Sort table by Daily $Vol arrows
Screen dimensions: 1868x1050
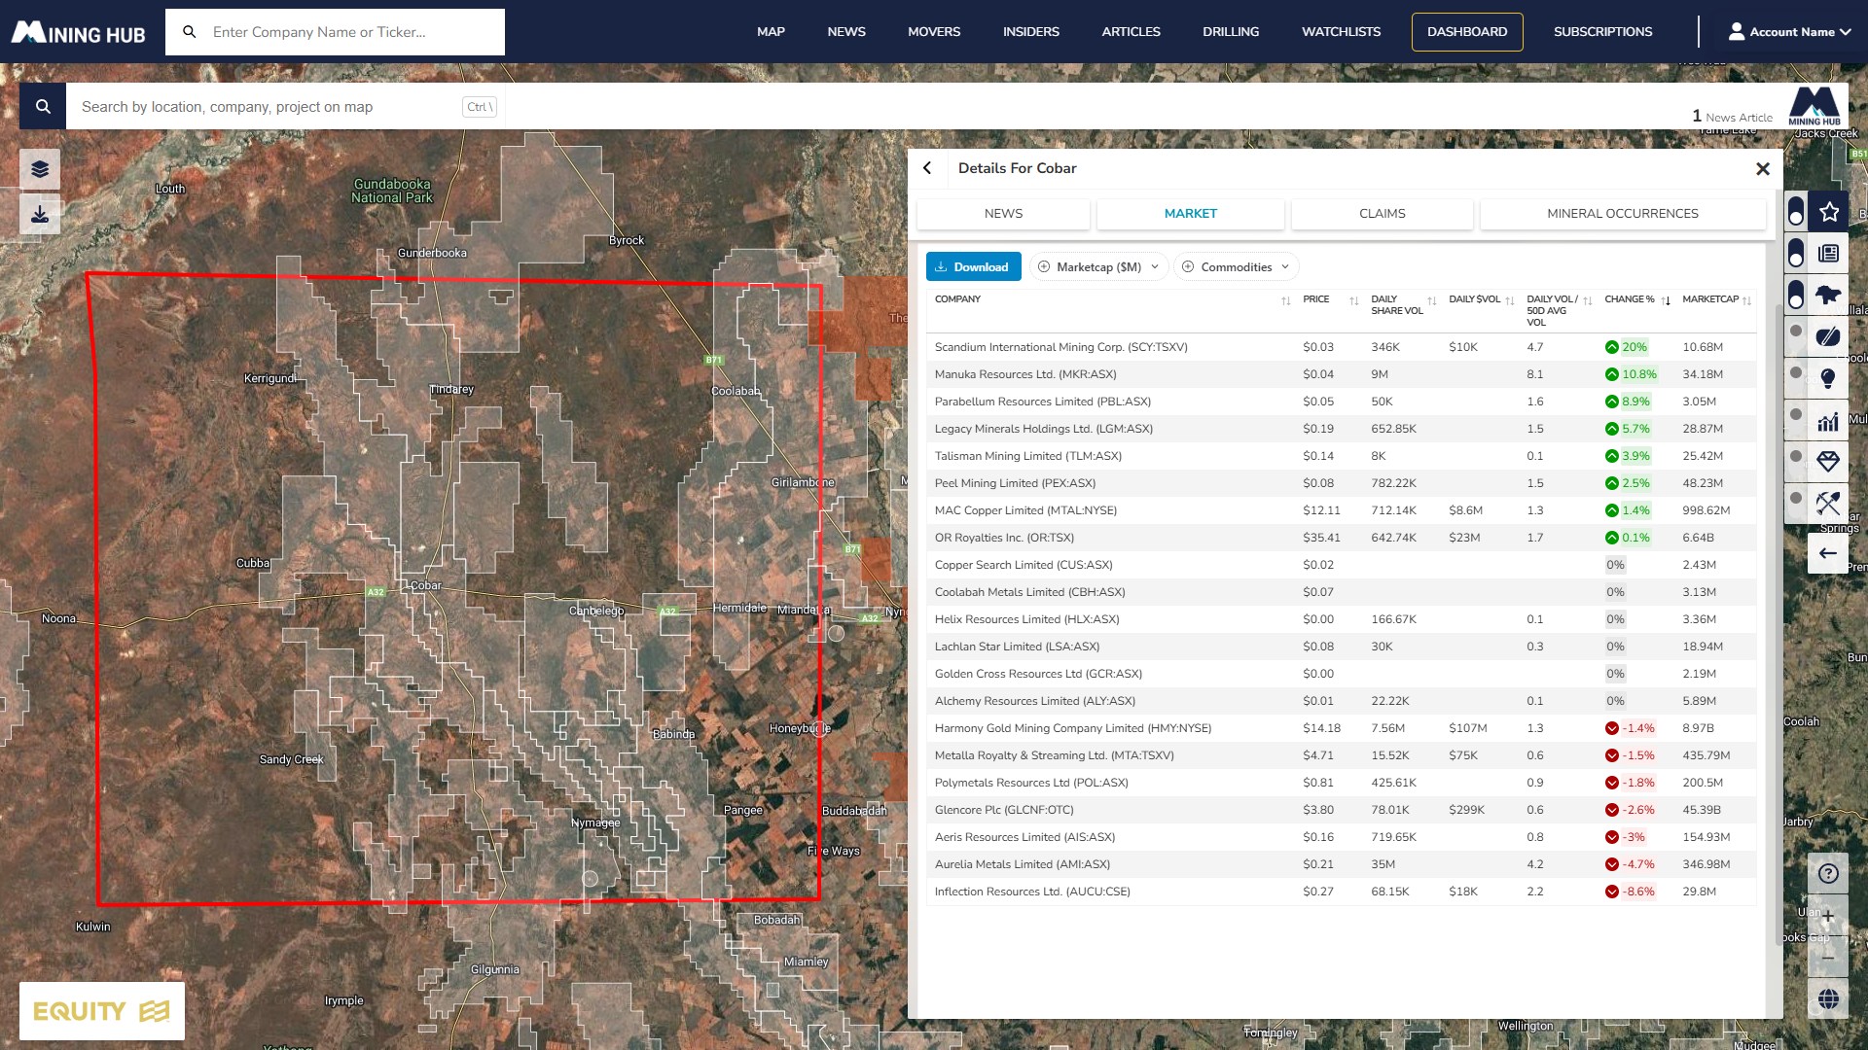coord(1509,300)
